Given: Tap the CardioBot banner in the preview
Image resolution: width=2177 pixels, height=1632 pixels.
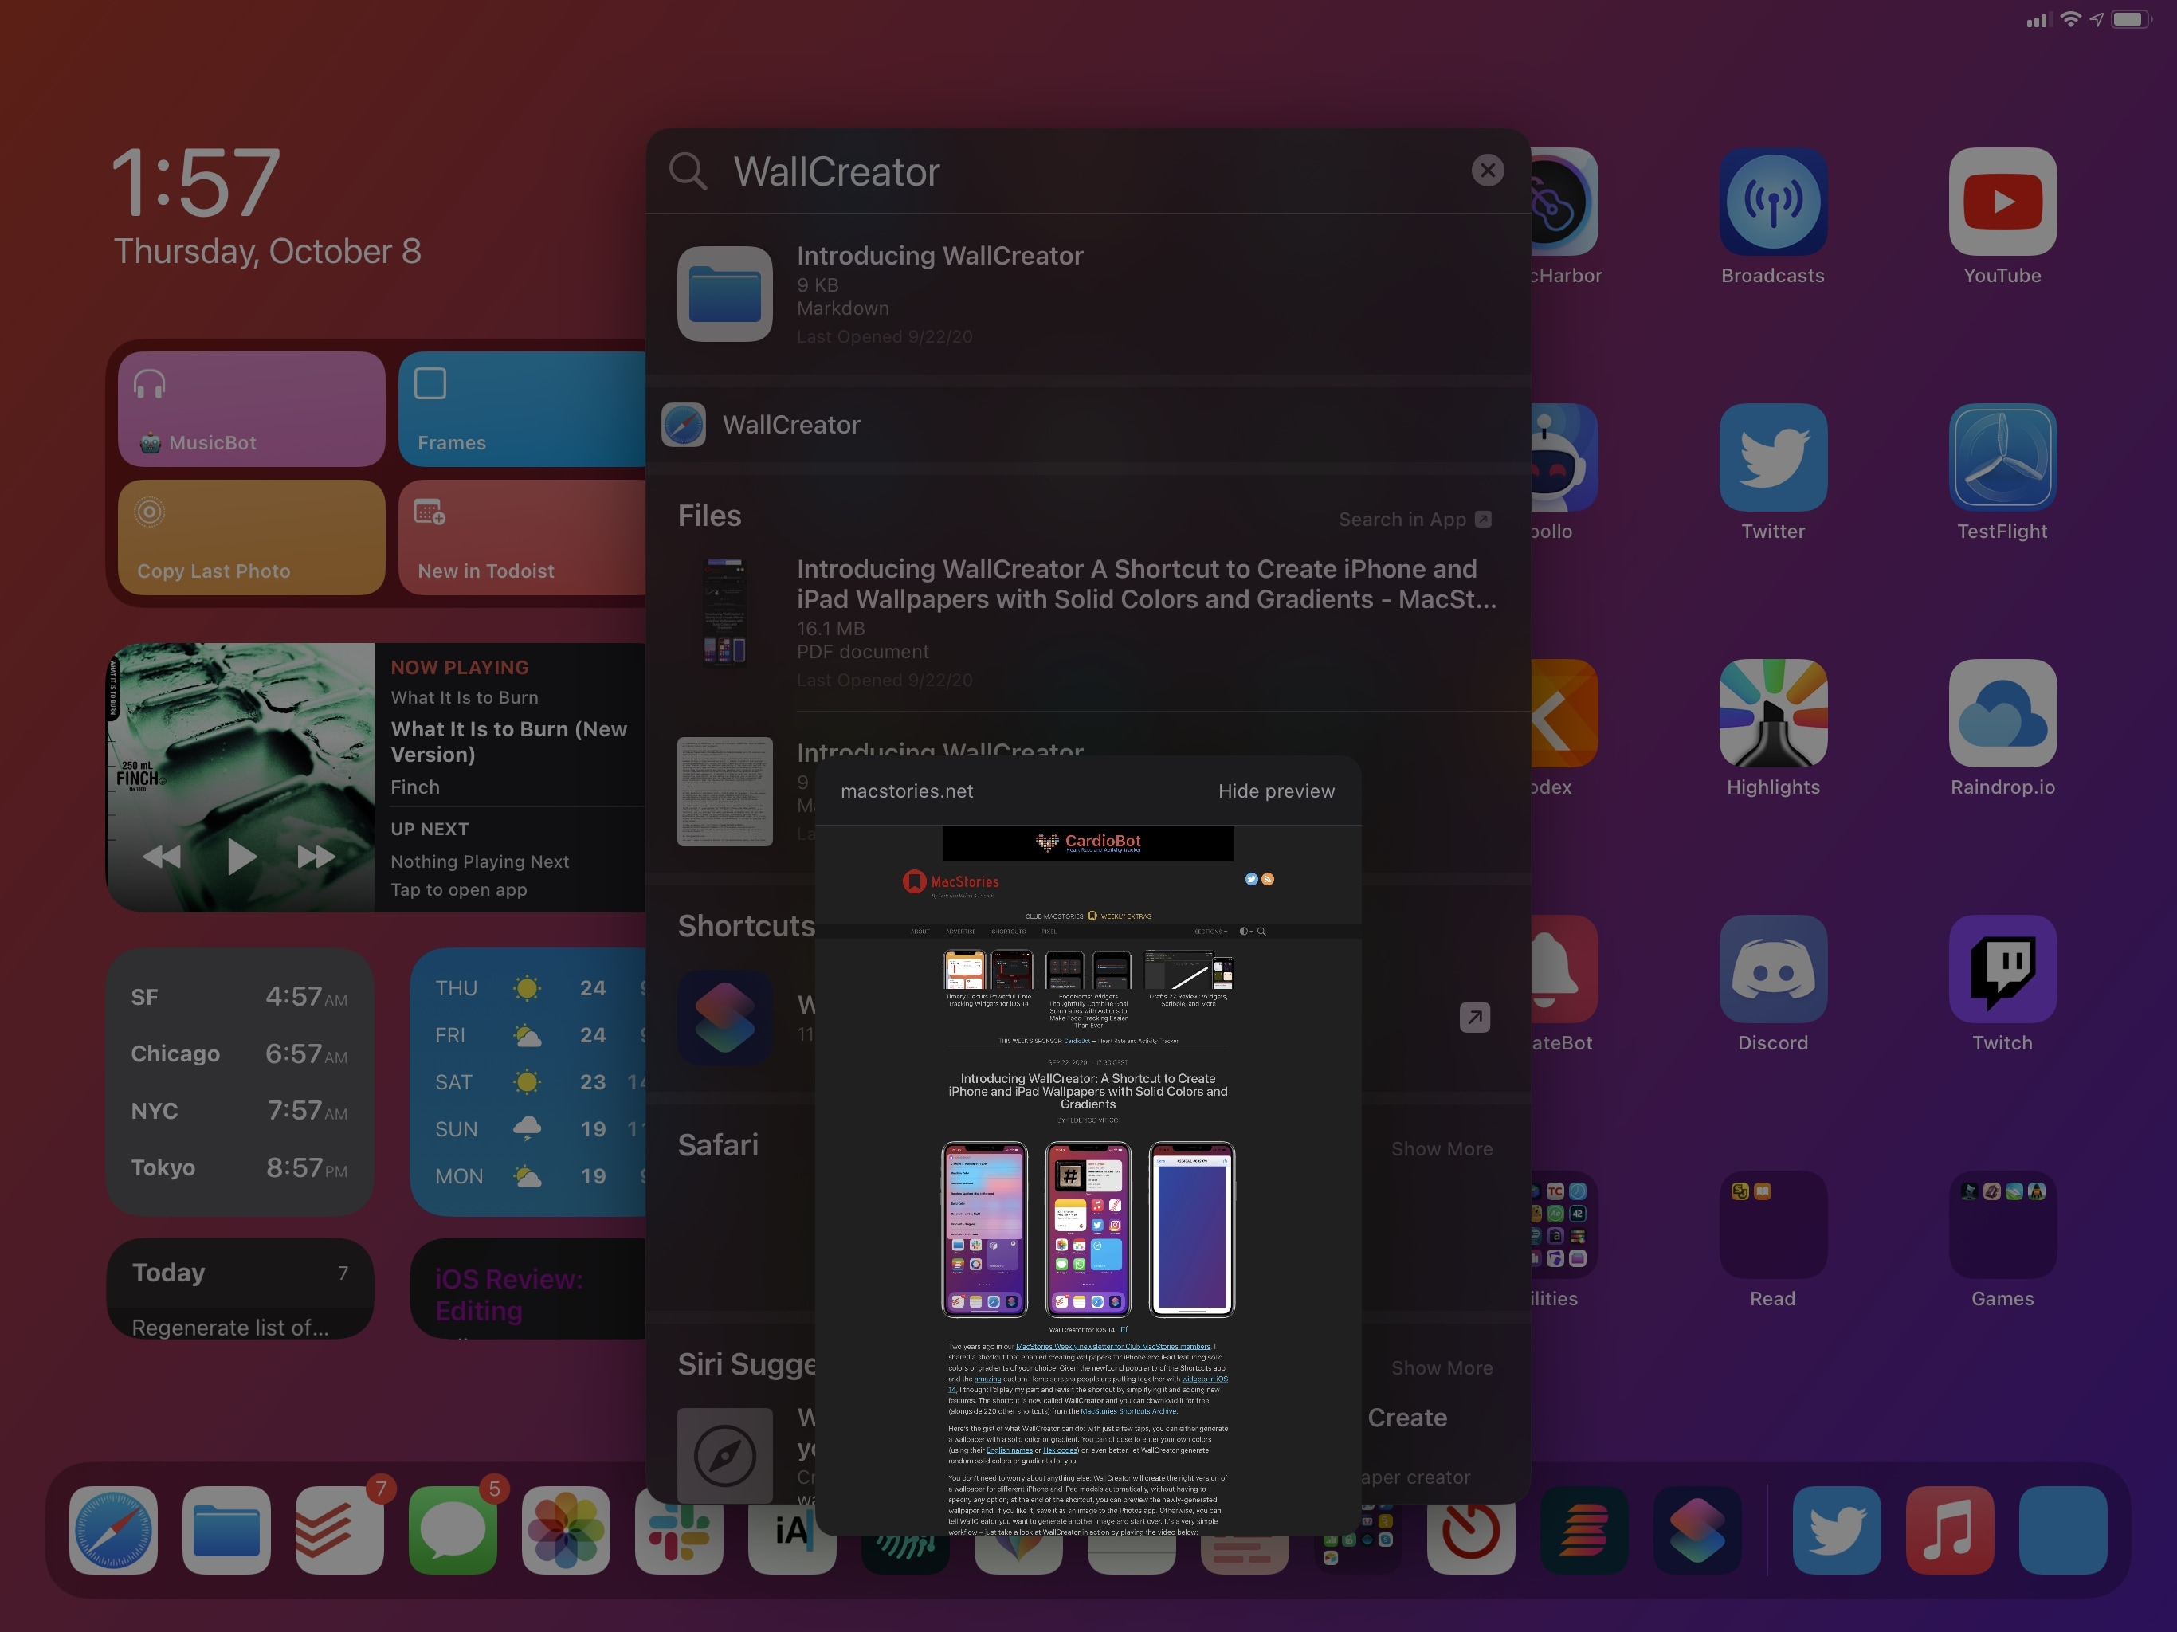Looking at the screenshot, I should point(1088,842).
